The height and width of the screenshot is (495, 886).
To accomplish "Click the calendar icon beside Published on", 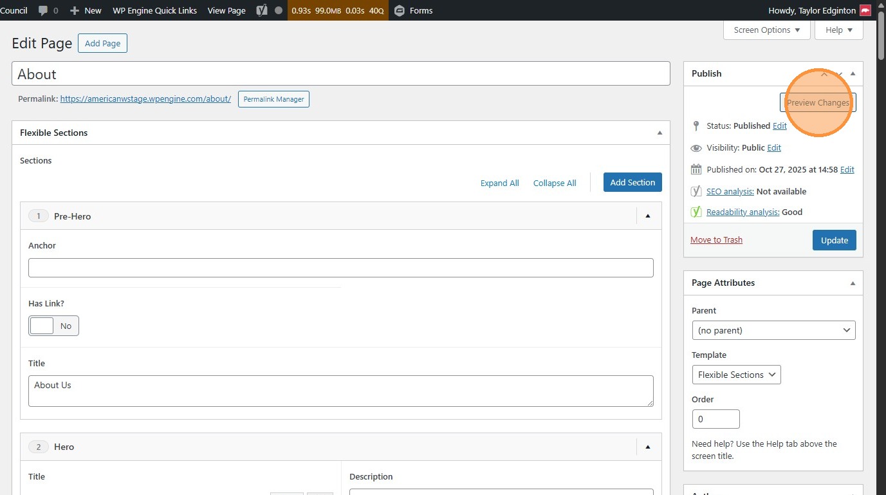I will point(696,169).
